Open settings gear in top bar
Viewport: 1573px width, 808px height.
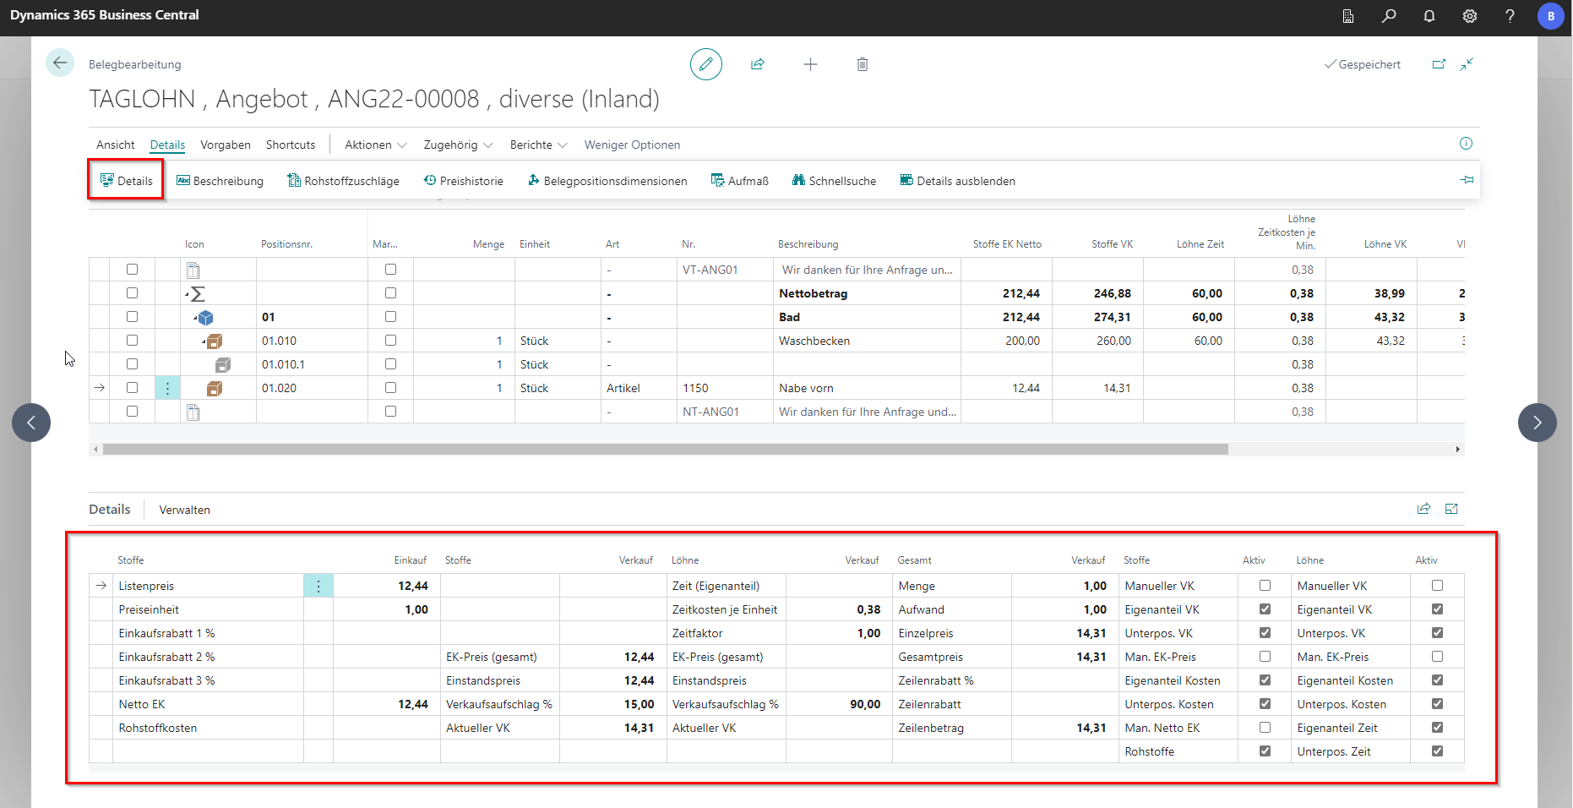[x=1469, y=16]
